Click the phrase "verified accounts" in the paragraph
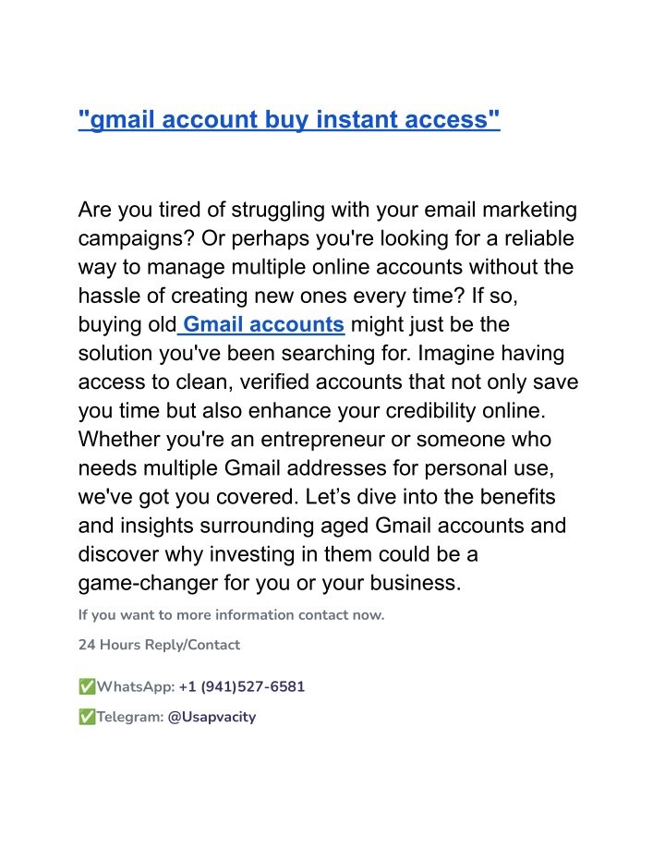 (320, 382)
